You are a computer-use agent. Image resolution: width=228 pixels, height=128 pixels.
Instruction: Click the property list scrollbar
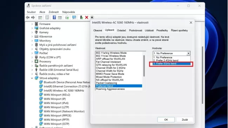[144, 66]
